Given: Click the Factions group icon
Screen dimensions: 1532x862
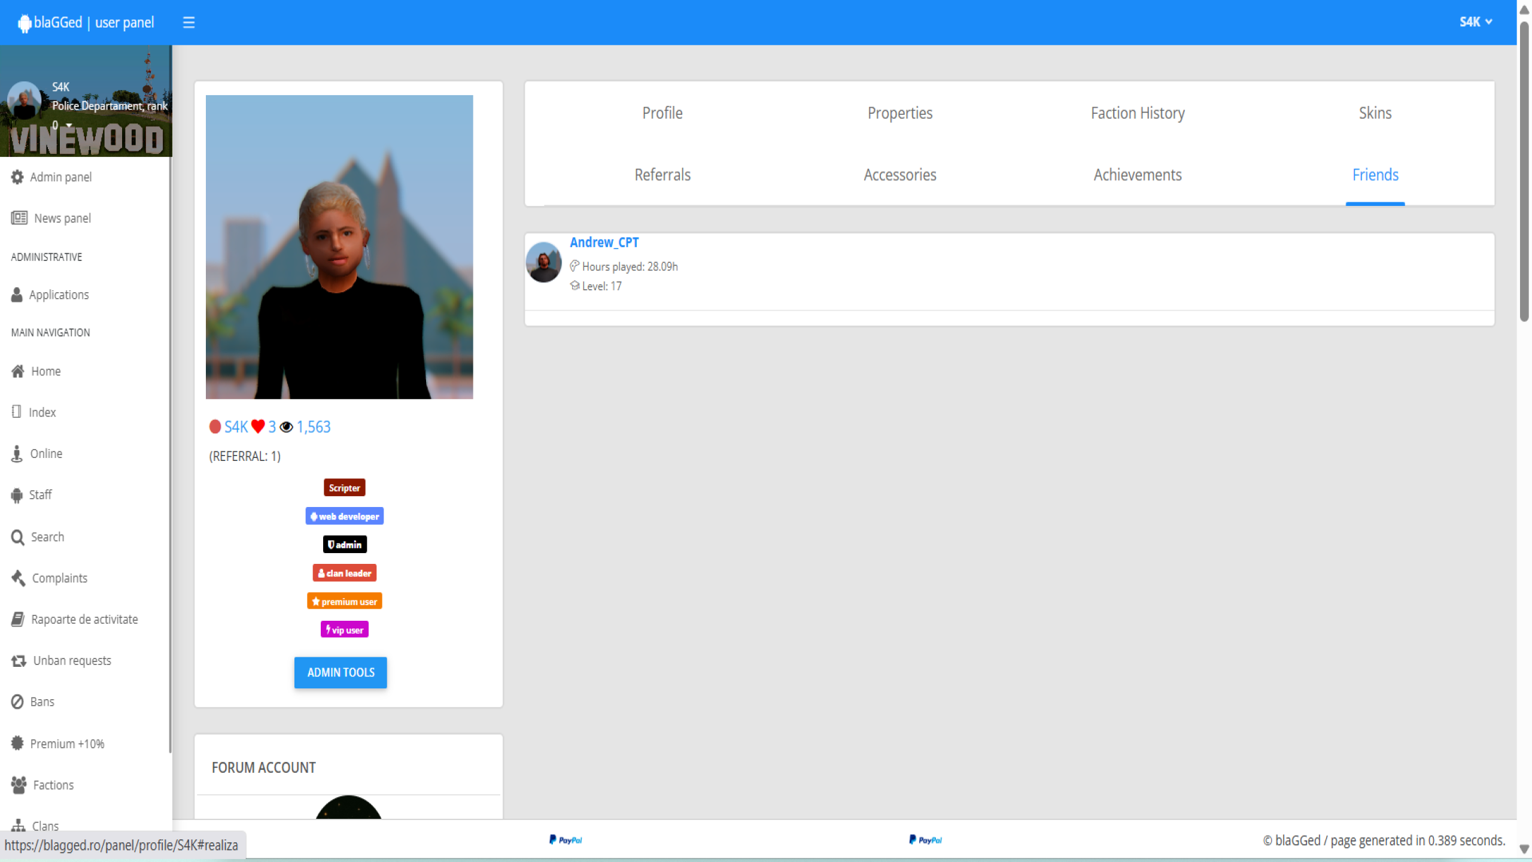Looking at the screenshot, I should pyautogui.click(x=19, y=785).
